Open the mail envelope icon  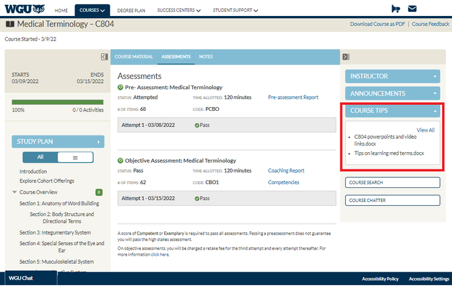412,9
